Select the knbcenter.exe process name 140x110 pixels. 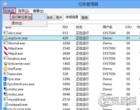pyautogui.click(x=19, y=64)
